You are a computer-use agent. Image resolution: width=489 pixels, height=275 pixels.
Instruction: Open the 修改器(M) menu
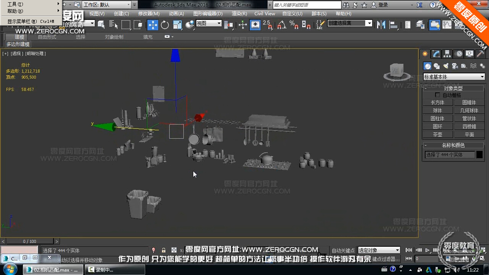coord(149,13)
